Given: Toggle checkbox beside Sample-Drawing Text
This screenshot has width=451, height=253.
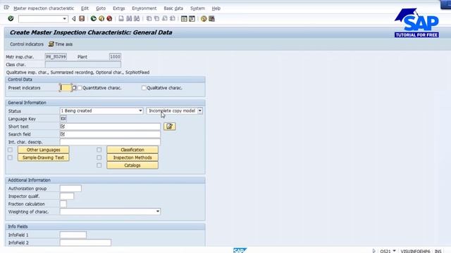Looking at the screenshot, I should (10, 157).
